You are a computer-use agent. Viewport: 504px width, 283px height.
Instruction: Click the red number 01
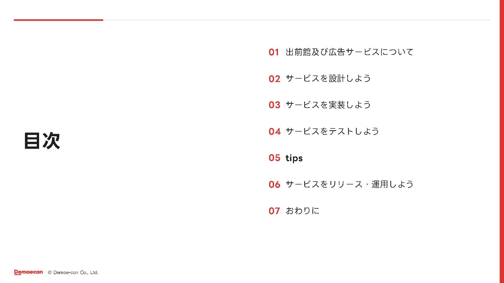pos(274,52)
